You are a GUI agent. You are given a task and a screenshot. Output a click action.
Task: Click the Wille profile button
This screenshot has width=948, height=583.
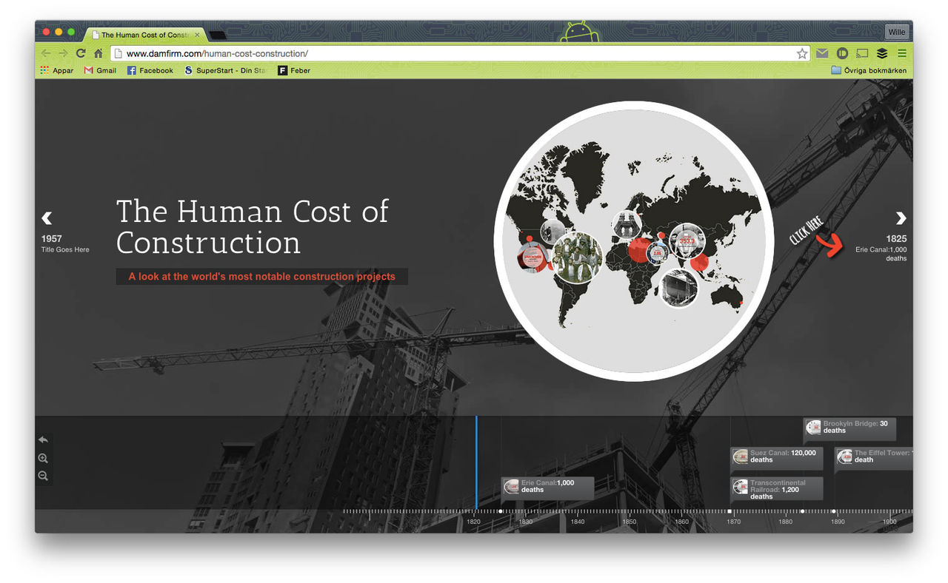(896, 32)
